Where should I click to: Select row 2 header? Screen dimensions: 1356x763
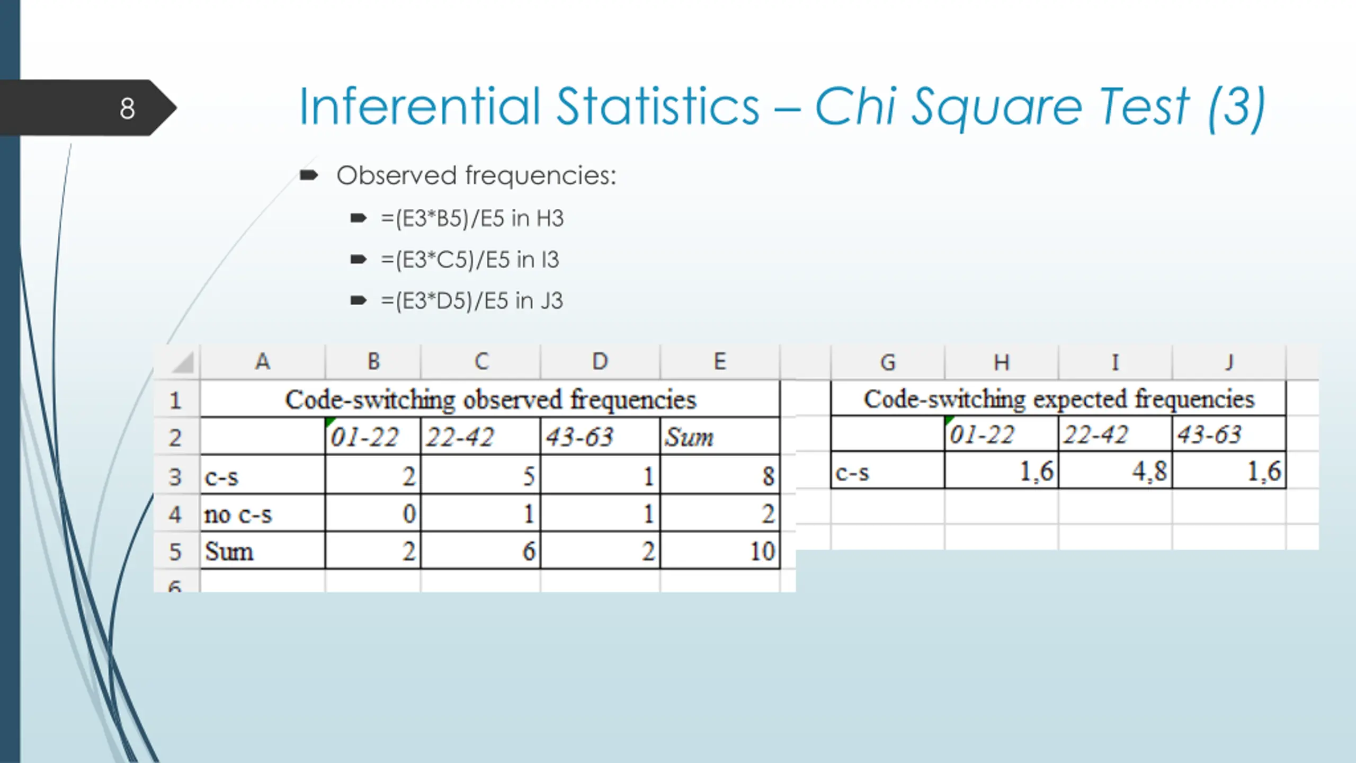pos(176,437)
